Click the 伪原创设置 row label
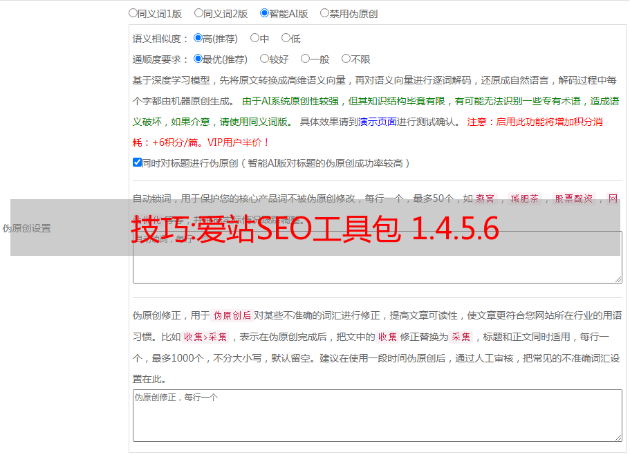Image resolution: width=630 pixels, height=455 pixels. (x=26, y=228)
